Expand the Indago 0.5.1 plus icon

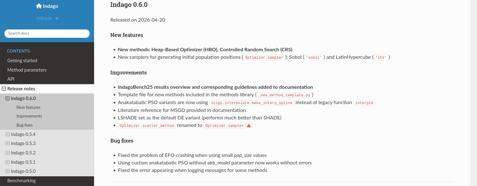tap(8, 162)
